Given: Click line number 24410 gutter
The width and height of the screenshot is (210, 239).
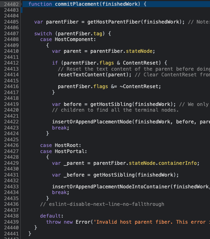Looking at the screenshot, I should tap(11, 51).
